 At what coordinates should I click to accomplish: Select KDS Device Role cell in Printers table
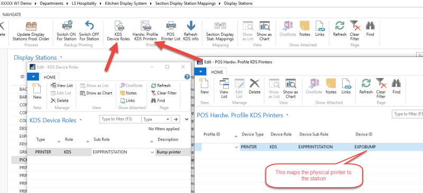273,147
